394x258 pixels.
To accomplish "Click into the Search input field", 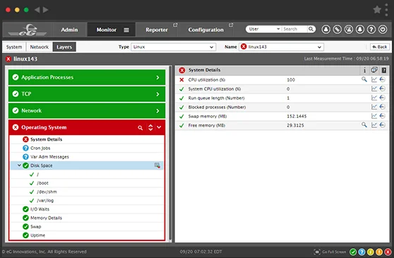I will tap(294, 29).
